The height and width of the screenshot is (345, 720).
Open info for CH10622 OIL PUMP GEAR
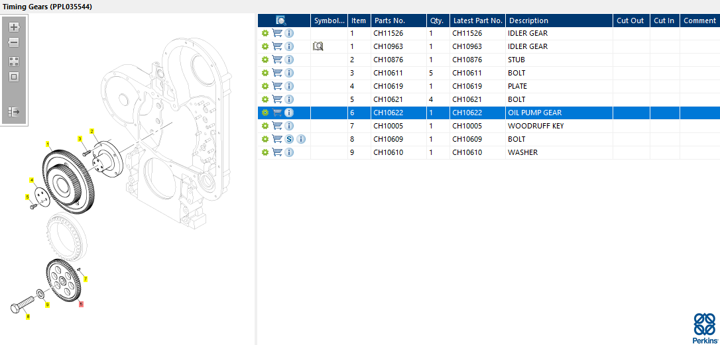(289, 113)
